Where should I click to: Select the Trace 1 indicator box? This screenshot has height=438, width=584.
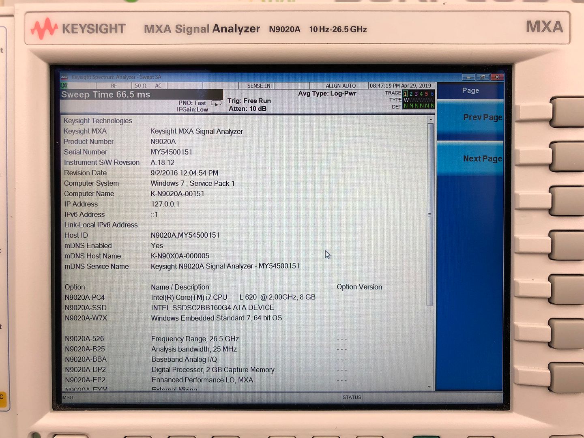coord(405,94)
